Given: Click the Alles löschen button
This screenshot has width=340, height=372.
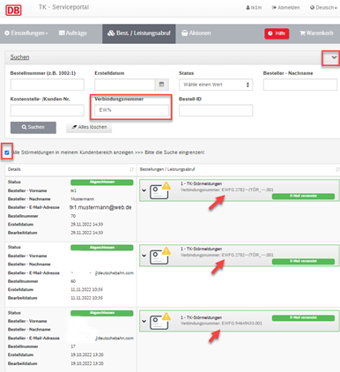Looking at the screenshot, I should click(x=89, y=127).
